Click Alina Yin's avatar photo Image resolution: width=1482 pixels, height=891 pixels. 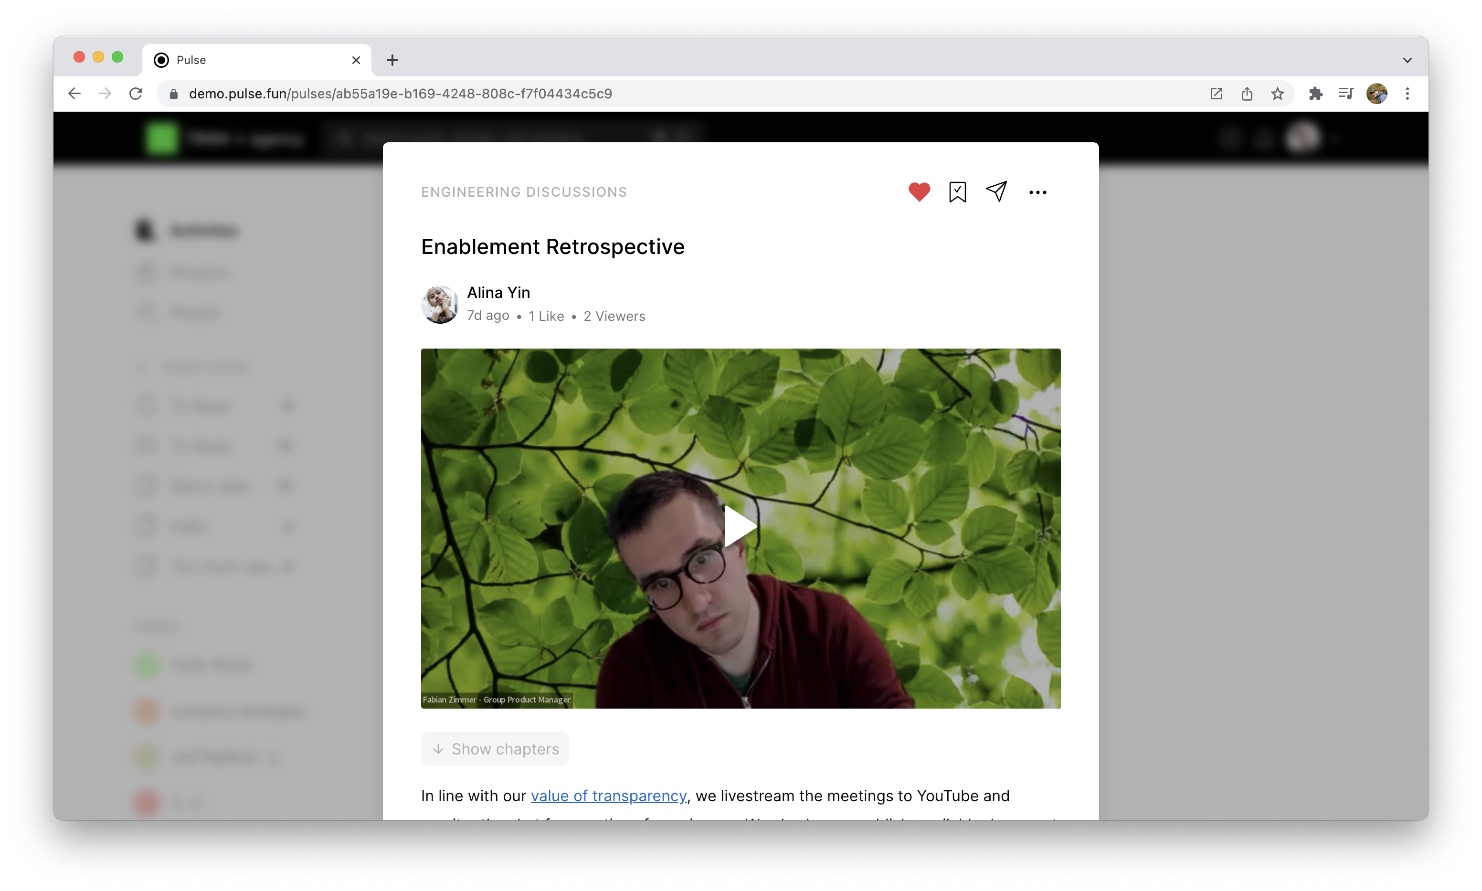pyautogui.click(x=439, y=304)
